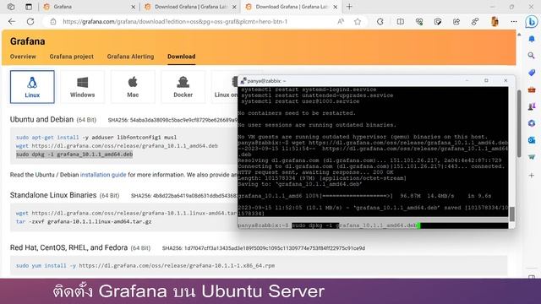This screenshot has width=541, height=304.
Task: Open the tab actions menu icon
Action: click(29, 7)
